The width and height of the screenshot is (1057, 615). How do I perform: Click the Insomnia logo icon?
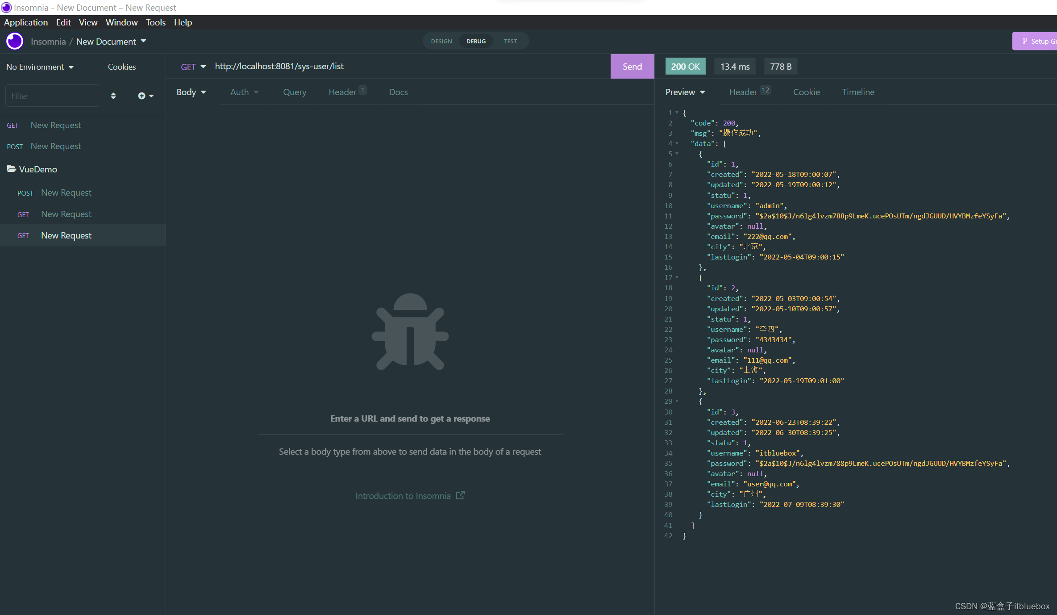(15, 41)
